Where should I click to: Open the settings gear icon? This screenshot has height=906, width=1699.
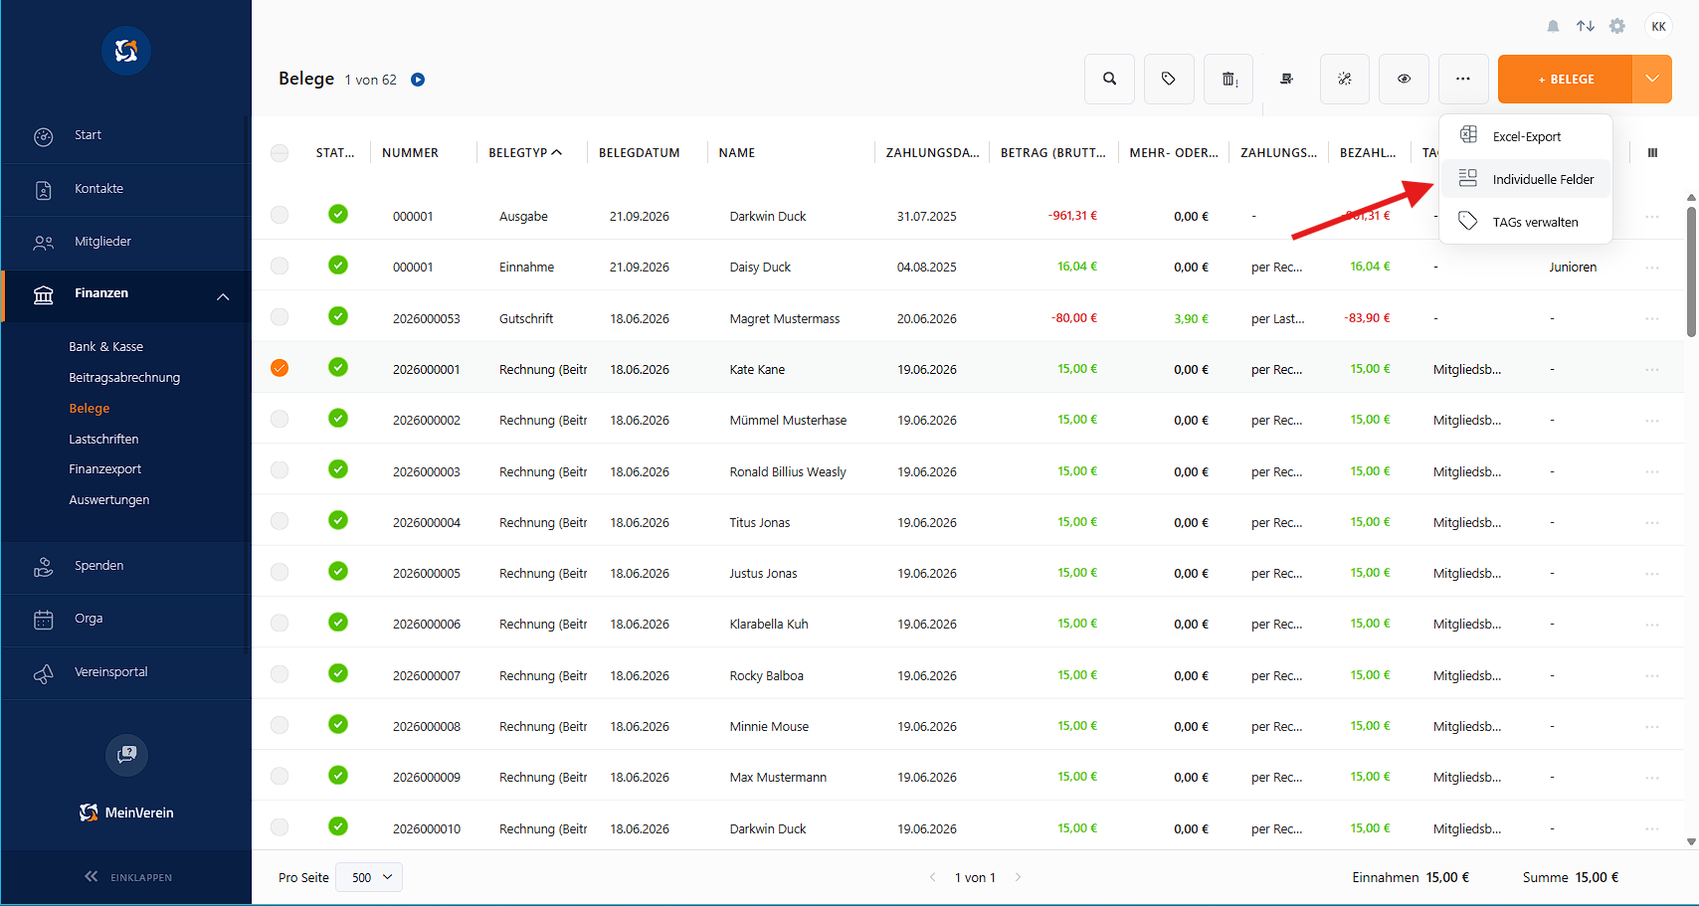click(x=1617, y=27)
